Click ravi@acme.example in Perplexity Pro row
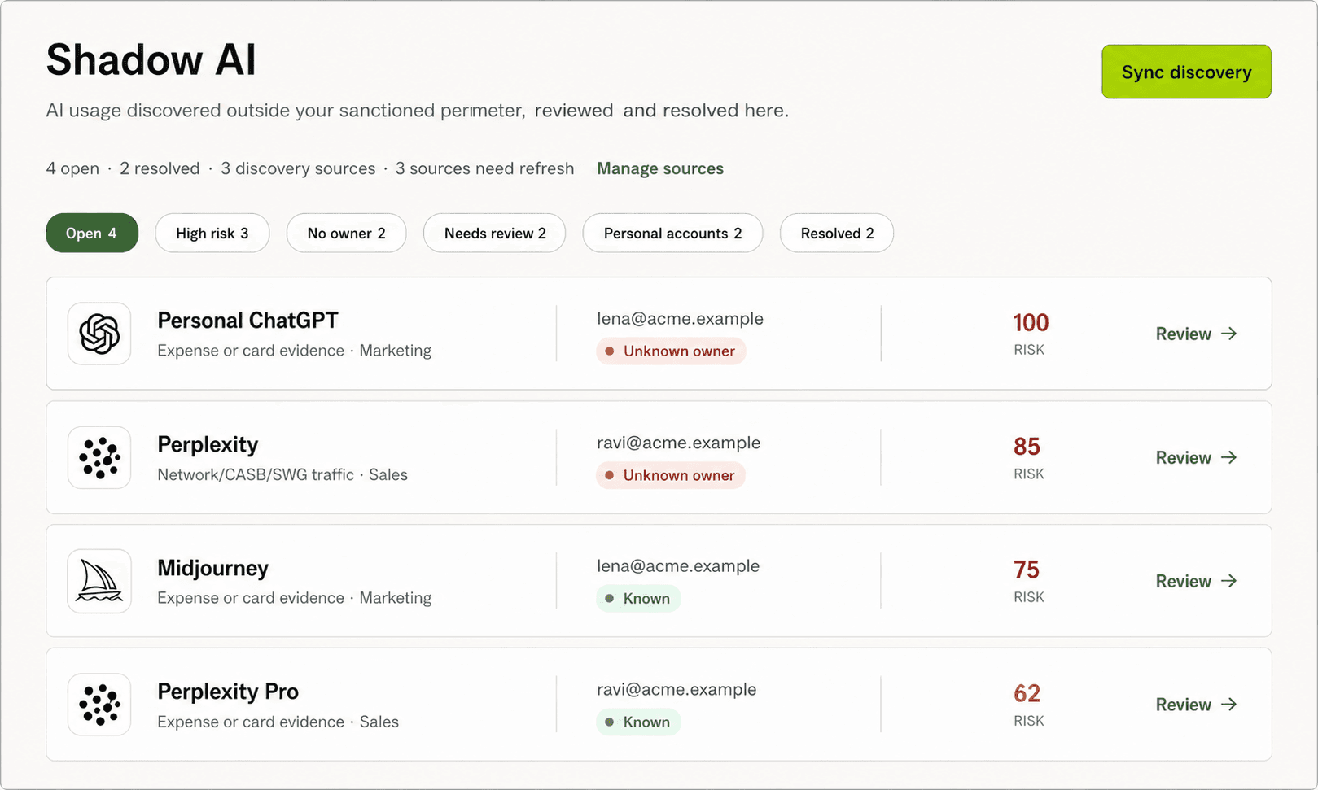Screen dimensions: 1318x790 tap(677, 690)
